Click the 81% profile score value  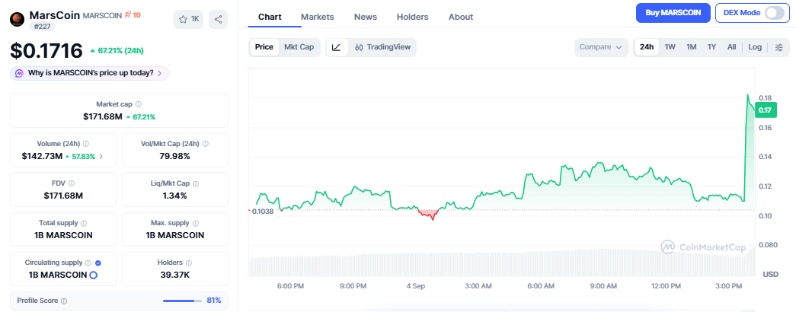click(214, 301)
